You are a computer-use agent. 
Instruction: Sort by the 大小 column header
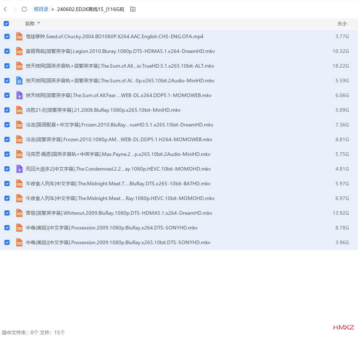(x=342, y=24)
